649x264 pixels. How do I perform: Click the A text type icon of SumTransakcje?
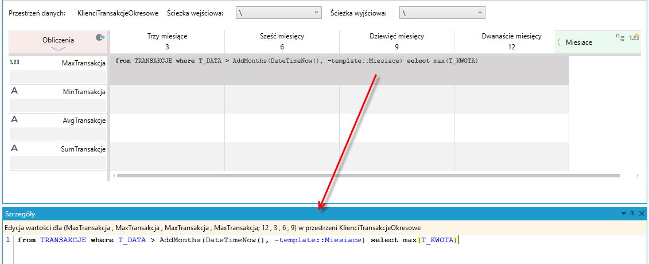(14, 149)
